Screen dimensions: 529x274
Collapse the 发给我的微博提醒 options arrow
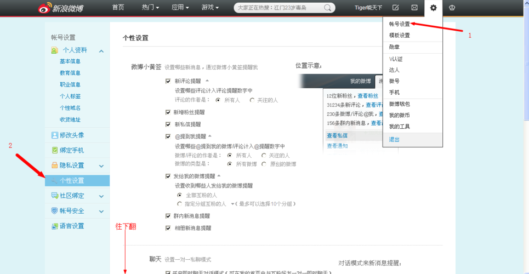point(219,175)
